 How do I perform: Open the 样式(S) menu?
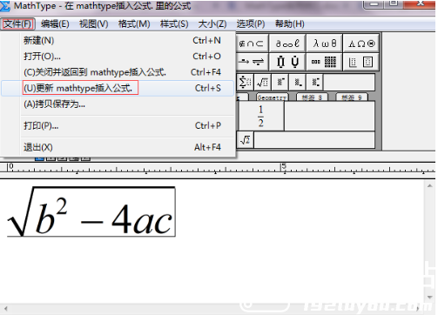(x=174, y=23)
